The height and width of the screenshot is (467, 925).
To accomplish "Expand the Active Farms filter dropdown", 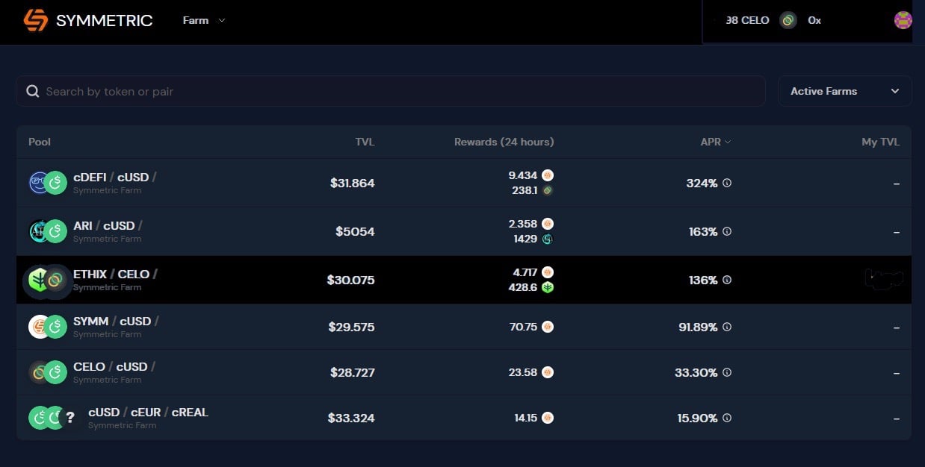I will (x=844, y=91).
